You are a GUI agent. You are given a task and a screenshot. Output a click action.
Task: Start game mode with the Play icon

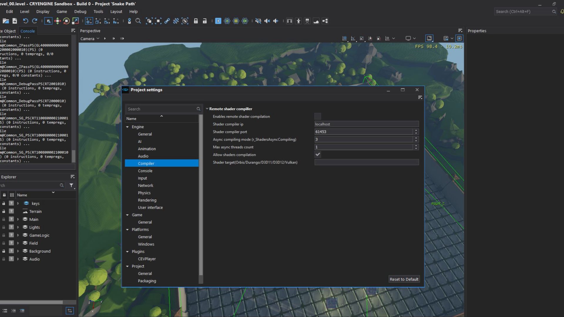[218, 21]
